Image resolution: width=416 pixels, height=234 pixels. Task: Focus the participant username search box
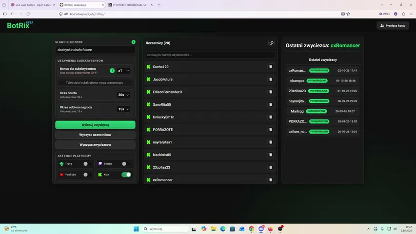coord(210,55)
